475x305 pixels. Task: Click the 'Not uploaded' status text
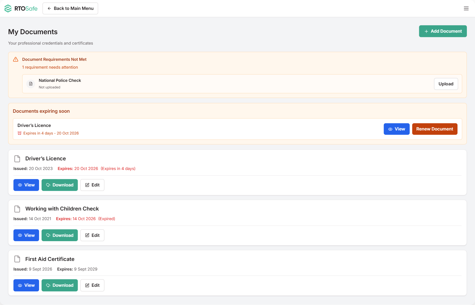point(49,87)
